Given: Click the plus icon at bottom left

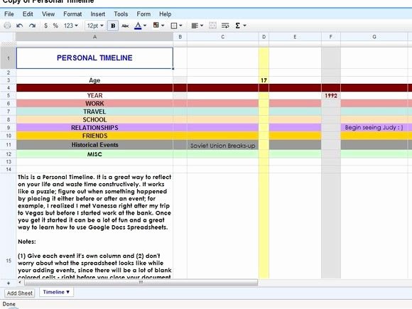Looking at the screenshot, I should tap(9, 283).
